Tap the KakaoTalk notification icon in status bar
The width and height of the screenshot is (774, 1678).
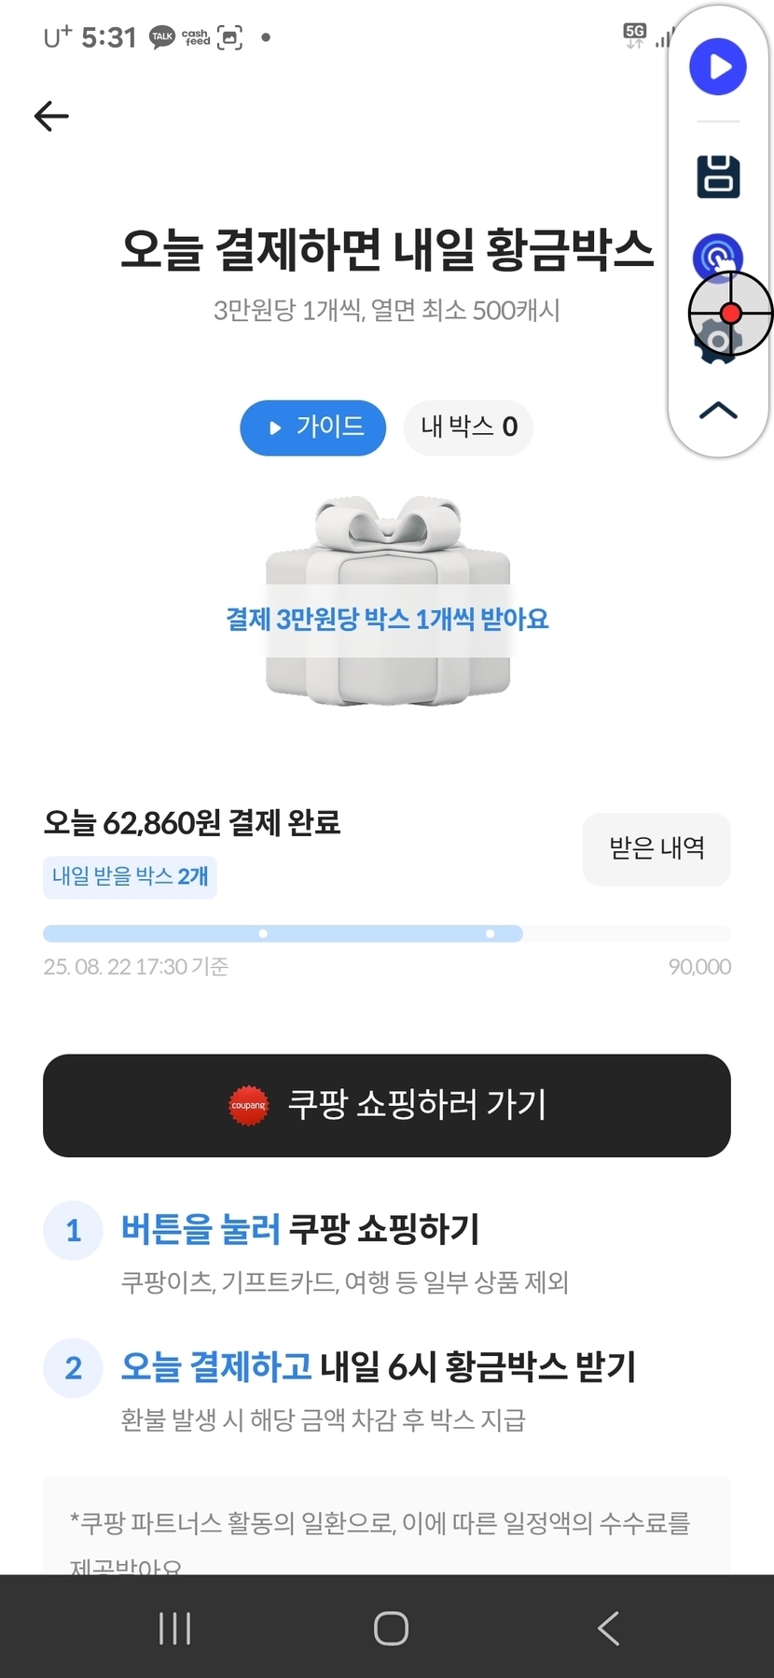click(x=162, y=37)
